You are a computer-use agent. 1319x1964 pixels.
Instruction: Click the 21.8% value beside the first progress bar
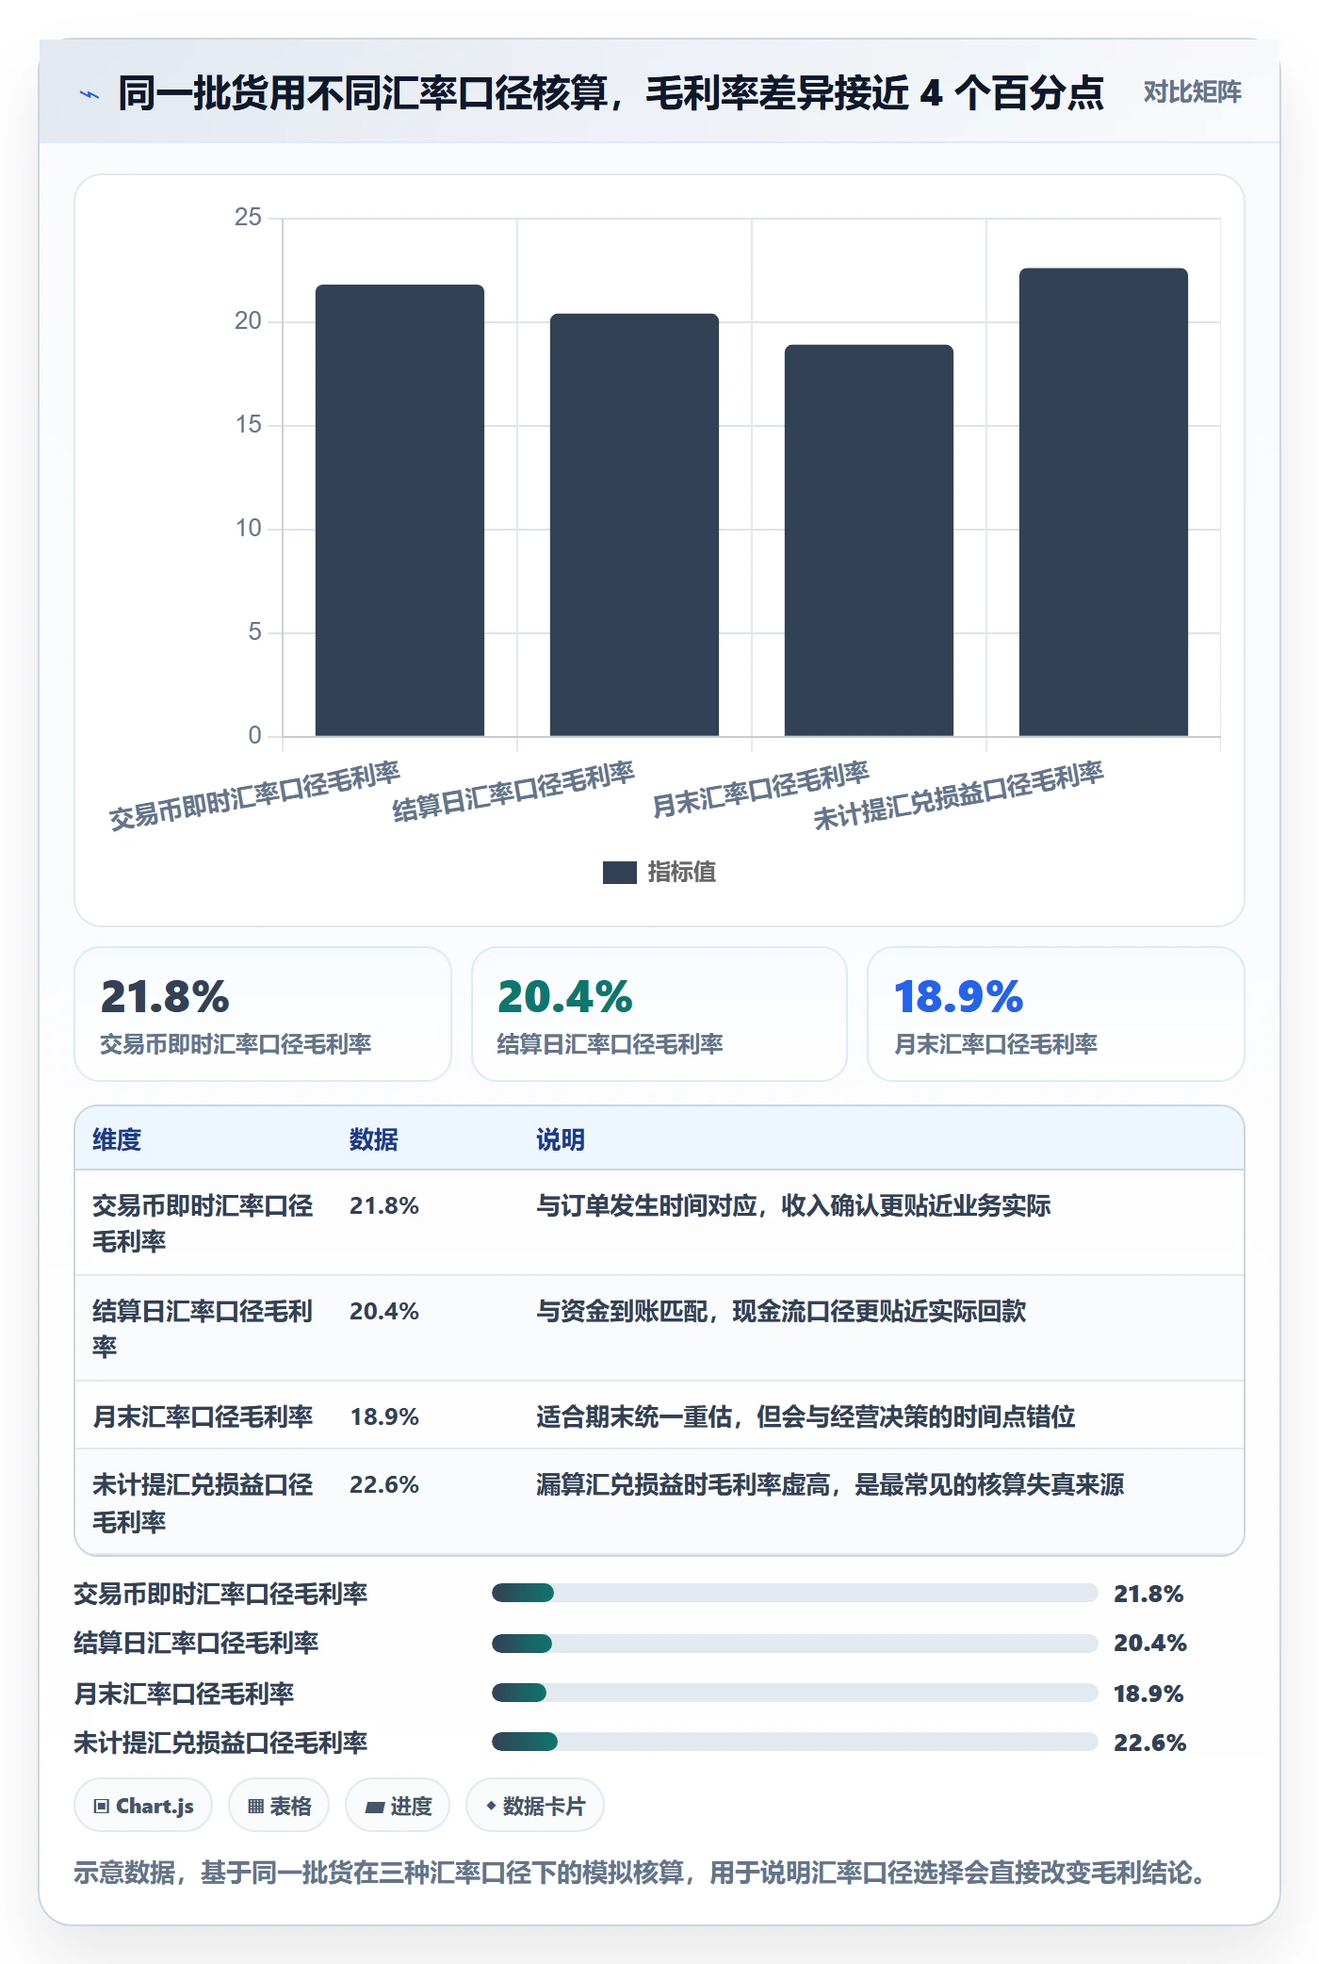[x=1148, y=1594]
